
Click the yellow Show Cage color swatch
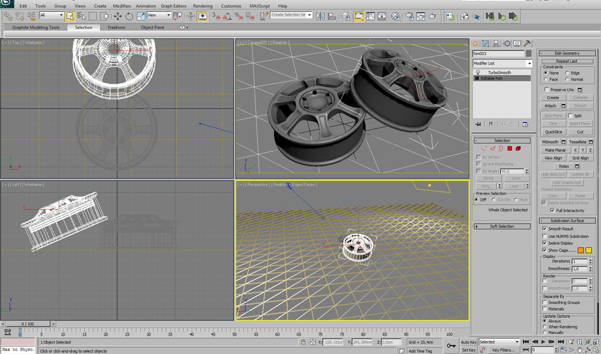coord(589,250)
